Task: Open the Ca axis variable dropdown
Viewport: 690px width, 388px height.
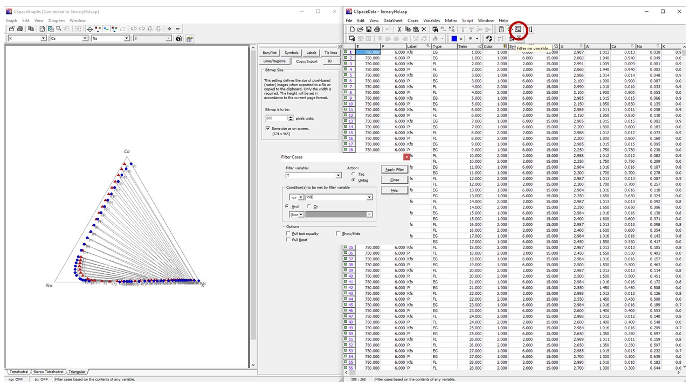Action: point(85,39)
